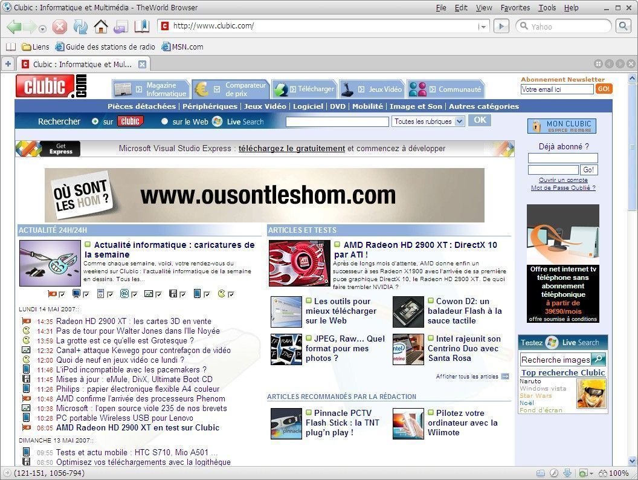
Task: Open the MON CLUBIC espace membre button
Action: click(x=562, y=126)
